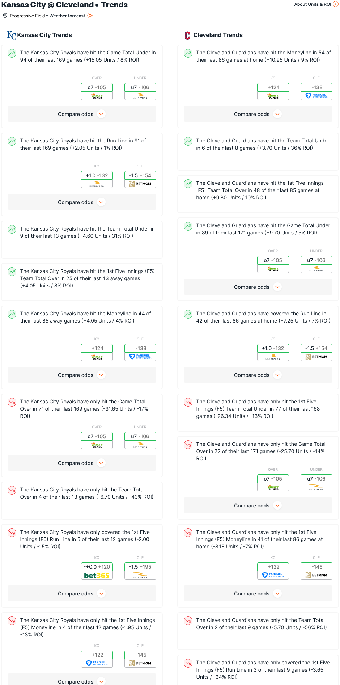Click red downtrend icon beside Guardians F5 Team Total Under
The height and width of the screenshot is (685, 340).
[188, 402]
